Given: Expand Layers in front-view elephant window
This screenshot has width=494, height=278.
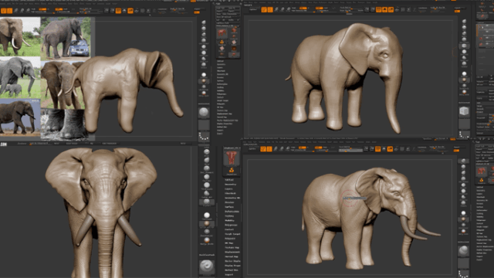Looking at the screenshot, I should coord(228,188).
